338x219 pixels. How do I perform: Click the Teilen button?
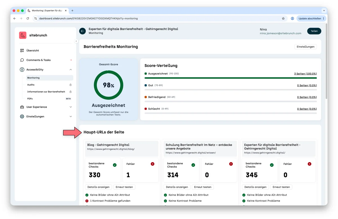point(314,31)
